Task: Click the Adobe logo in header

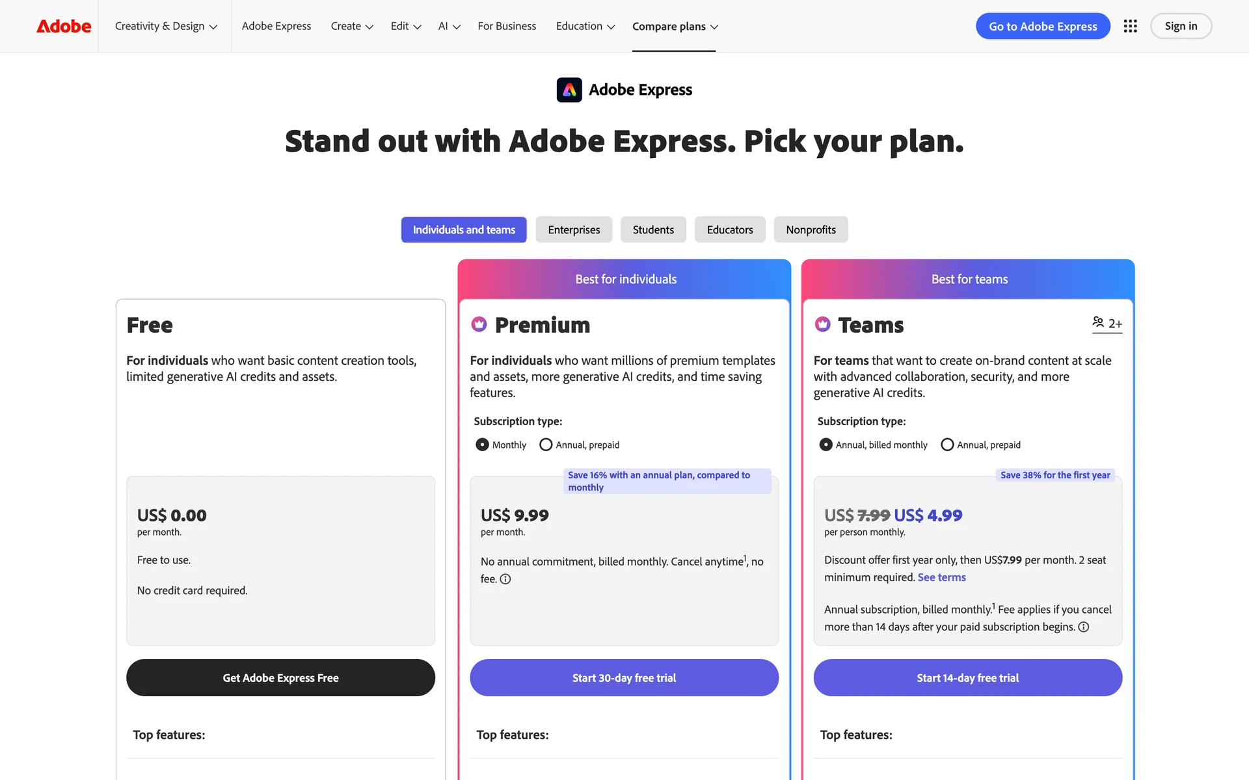Action: [x=64, y=26]
